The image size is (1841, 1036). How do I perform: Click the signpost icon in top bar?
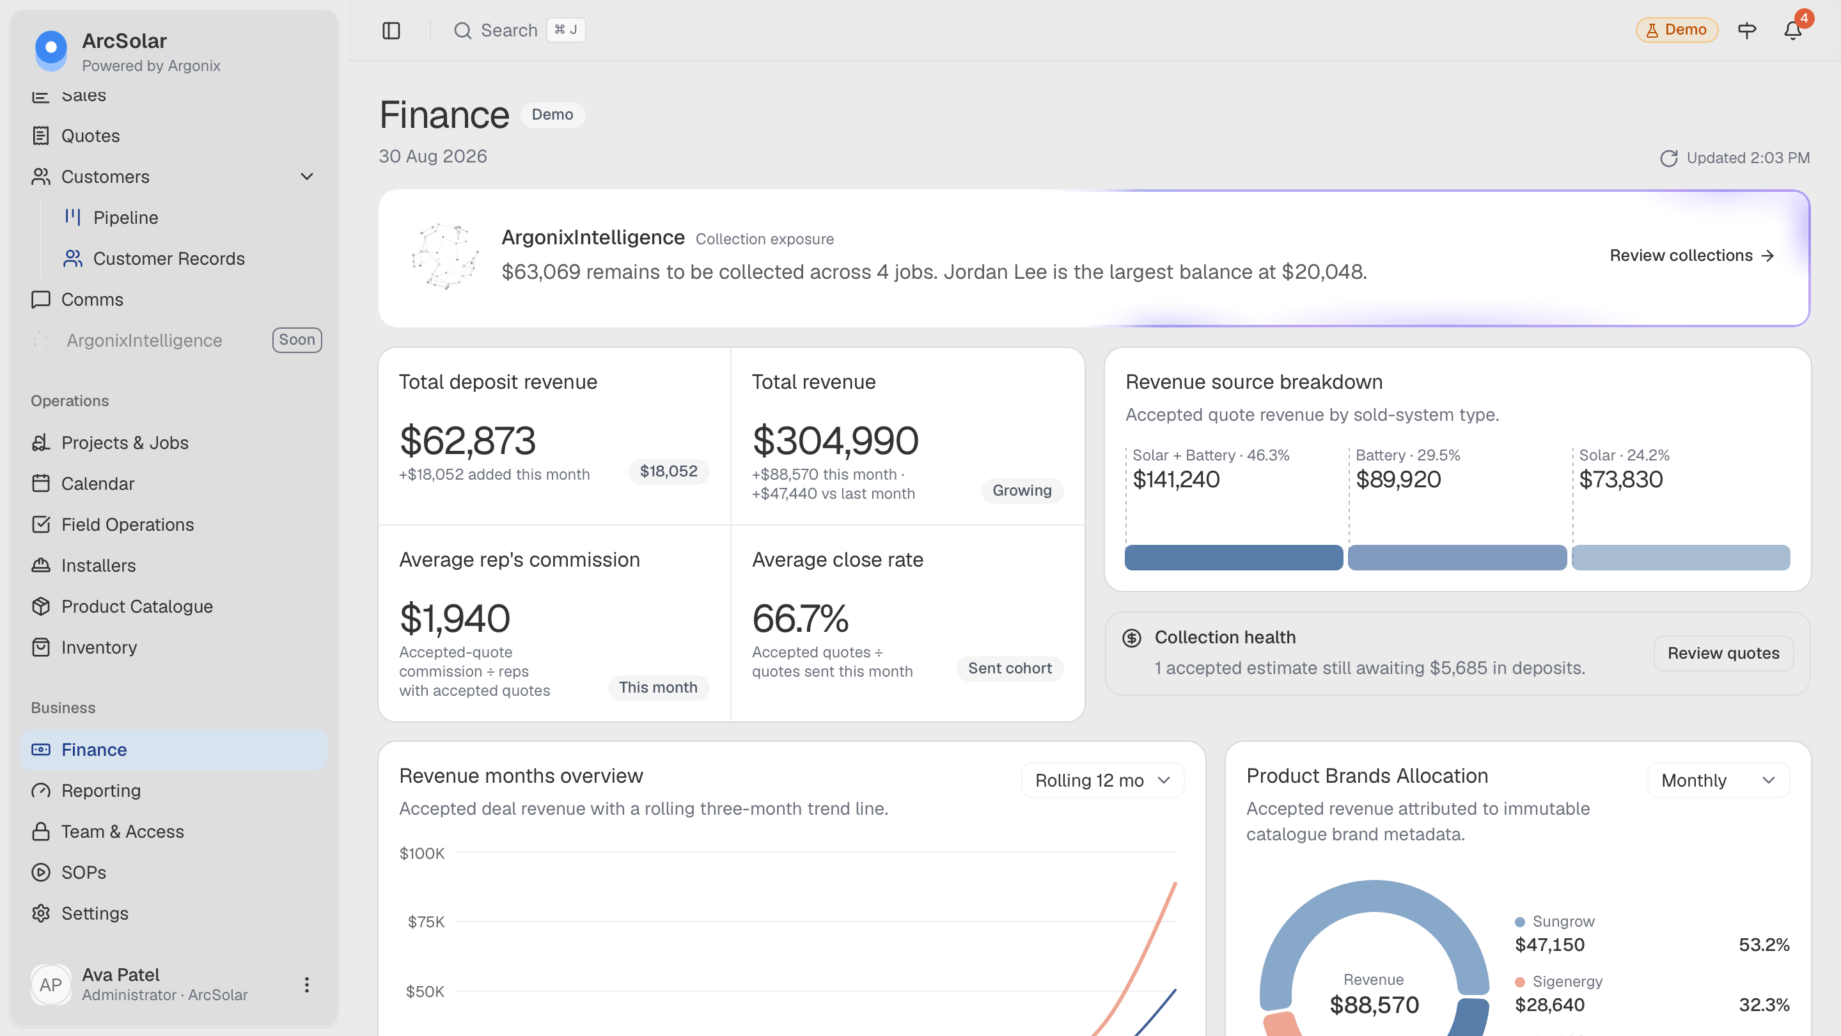[1746, 30]
